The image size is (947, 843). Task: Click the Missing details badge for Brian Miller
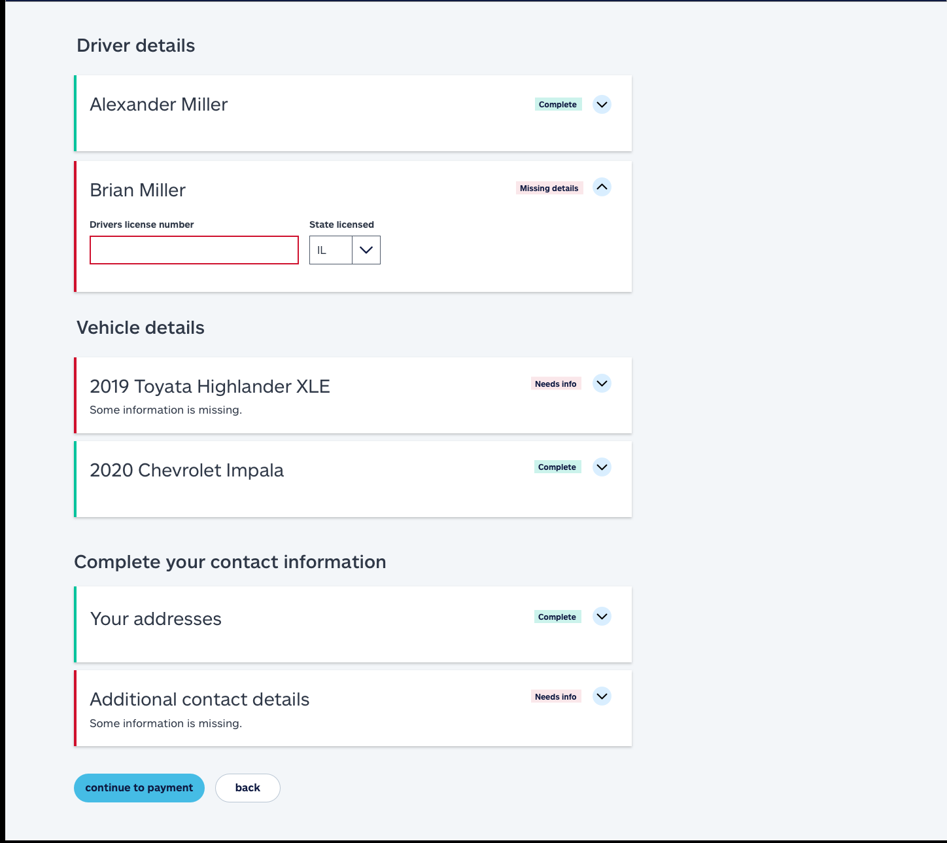(x=549, y=188)
